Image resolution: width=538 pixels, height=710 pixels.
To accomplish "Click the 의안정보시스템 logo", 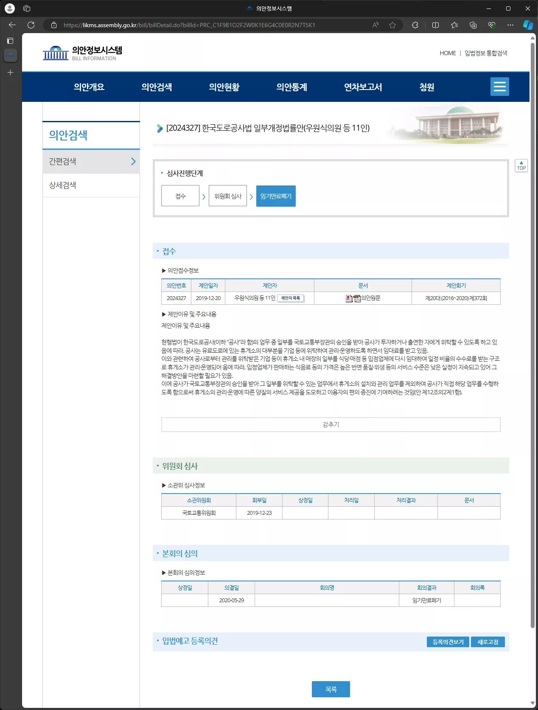I will 82,53.
